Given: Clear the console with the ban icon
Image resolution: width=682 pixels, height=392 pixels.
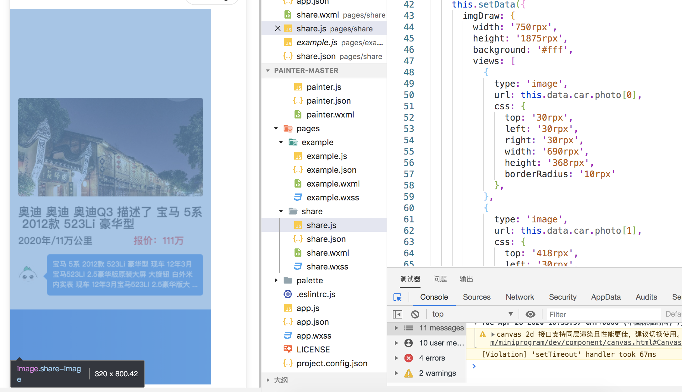Looking at the screenshot, I should tap(415, 314).
